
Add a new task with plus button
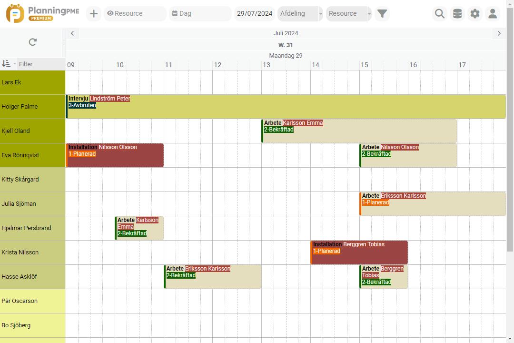[94, 13]
